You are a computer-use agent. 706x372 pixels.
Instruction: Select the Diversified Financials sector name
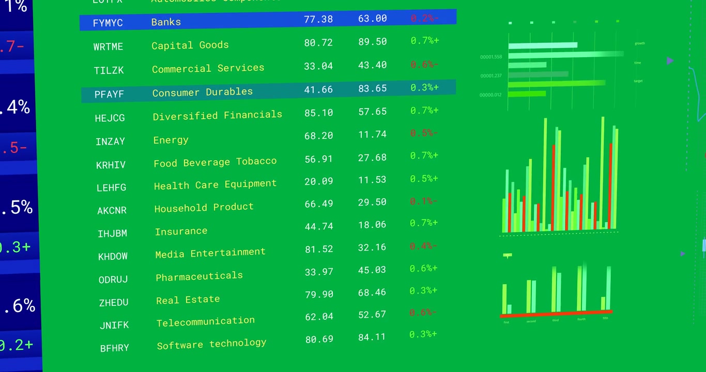click(218, 115)
